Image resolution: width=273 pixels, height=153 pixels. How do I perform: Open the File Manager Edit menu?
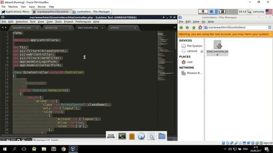pyautogui.click(x=188, y=22)
